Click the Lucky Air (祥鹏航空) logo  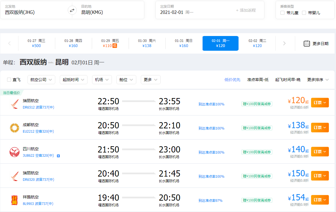14,200
